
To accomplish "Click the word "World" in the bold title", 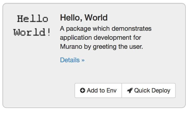I will point(96,17).
